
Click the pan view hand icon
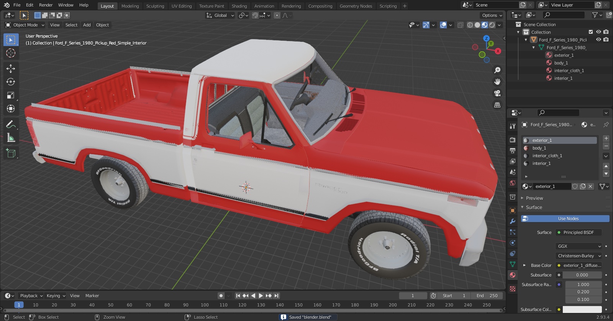(497, 82)
